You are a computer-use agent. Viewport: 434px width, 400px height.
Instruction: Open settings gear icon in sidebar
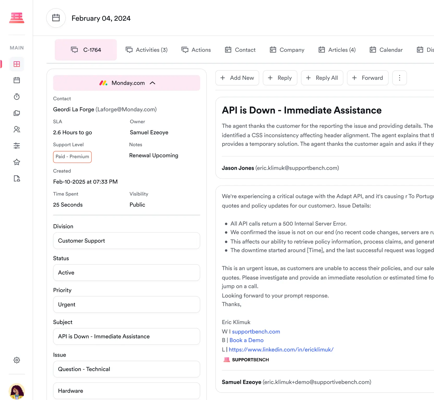(x=17, y=360)
